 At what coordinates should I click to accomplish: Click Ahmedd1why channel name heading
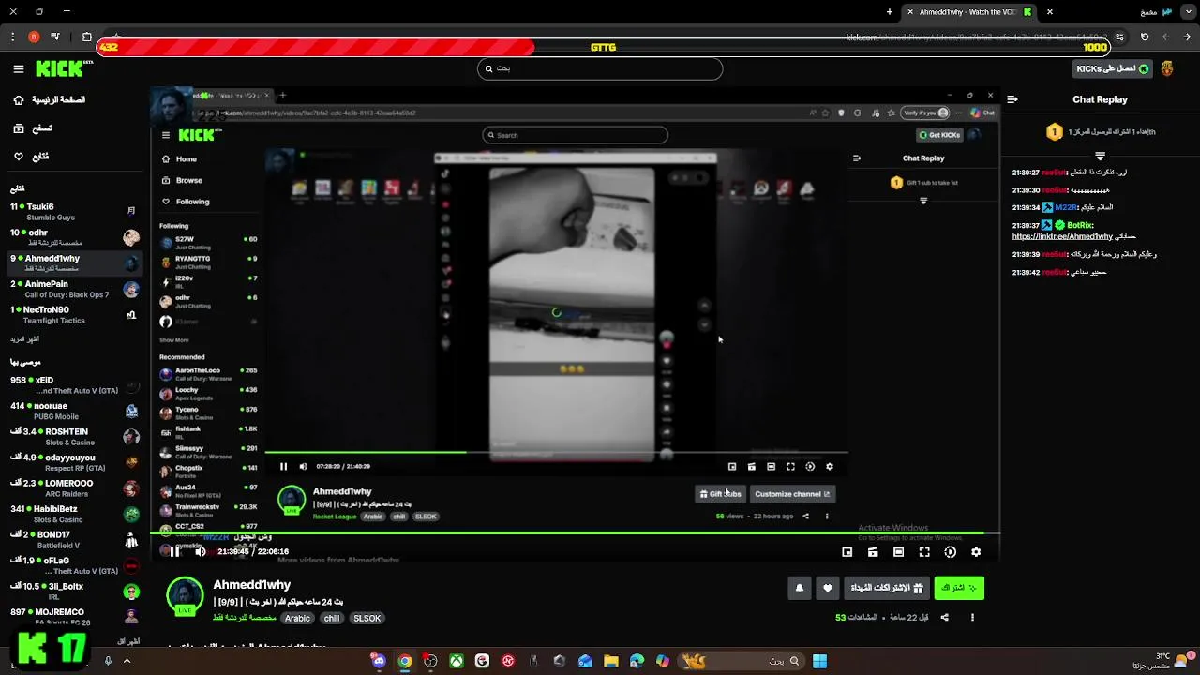coord(252,585)
